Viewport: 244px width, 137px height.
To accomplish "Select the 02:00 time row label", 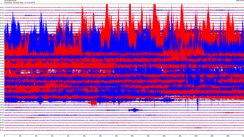I will point(2,18).
